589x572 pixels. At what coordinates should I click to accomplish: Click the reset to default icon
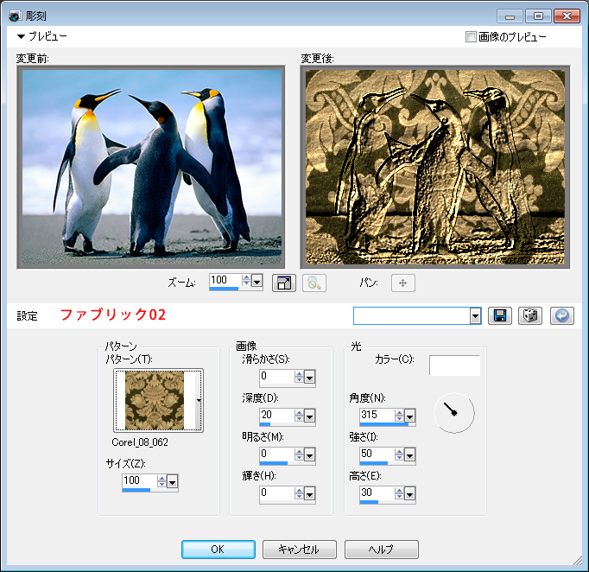click(x=561, y=315)
